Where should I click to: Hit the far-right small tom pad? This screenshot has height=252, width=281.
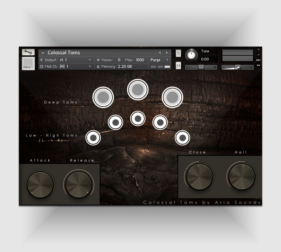[182, 137]
